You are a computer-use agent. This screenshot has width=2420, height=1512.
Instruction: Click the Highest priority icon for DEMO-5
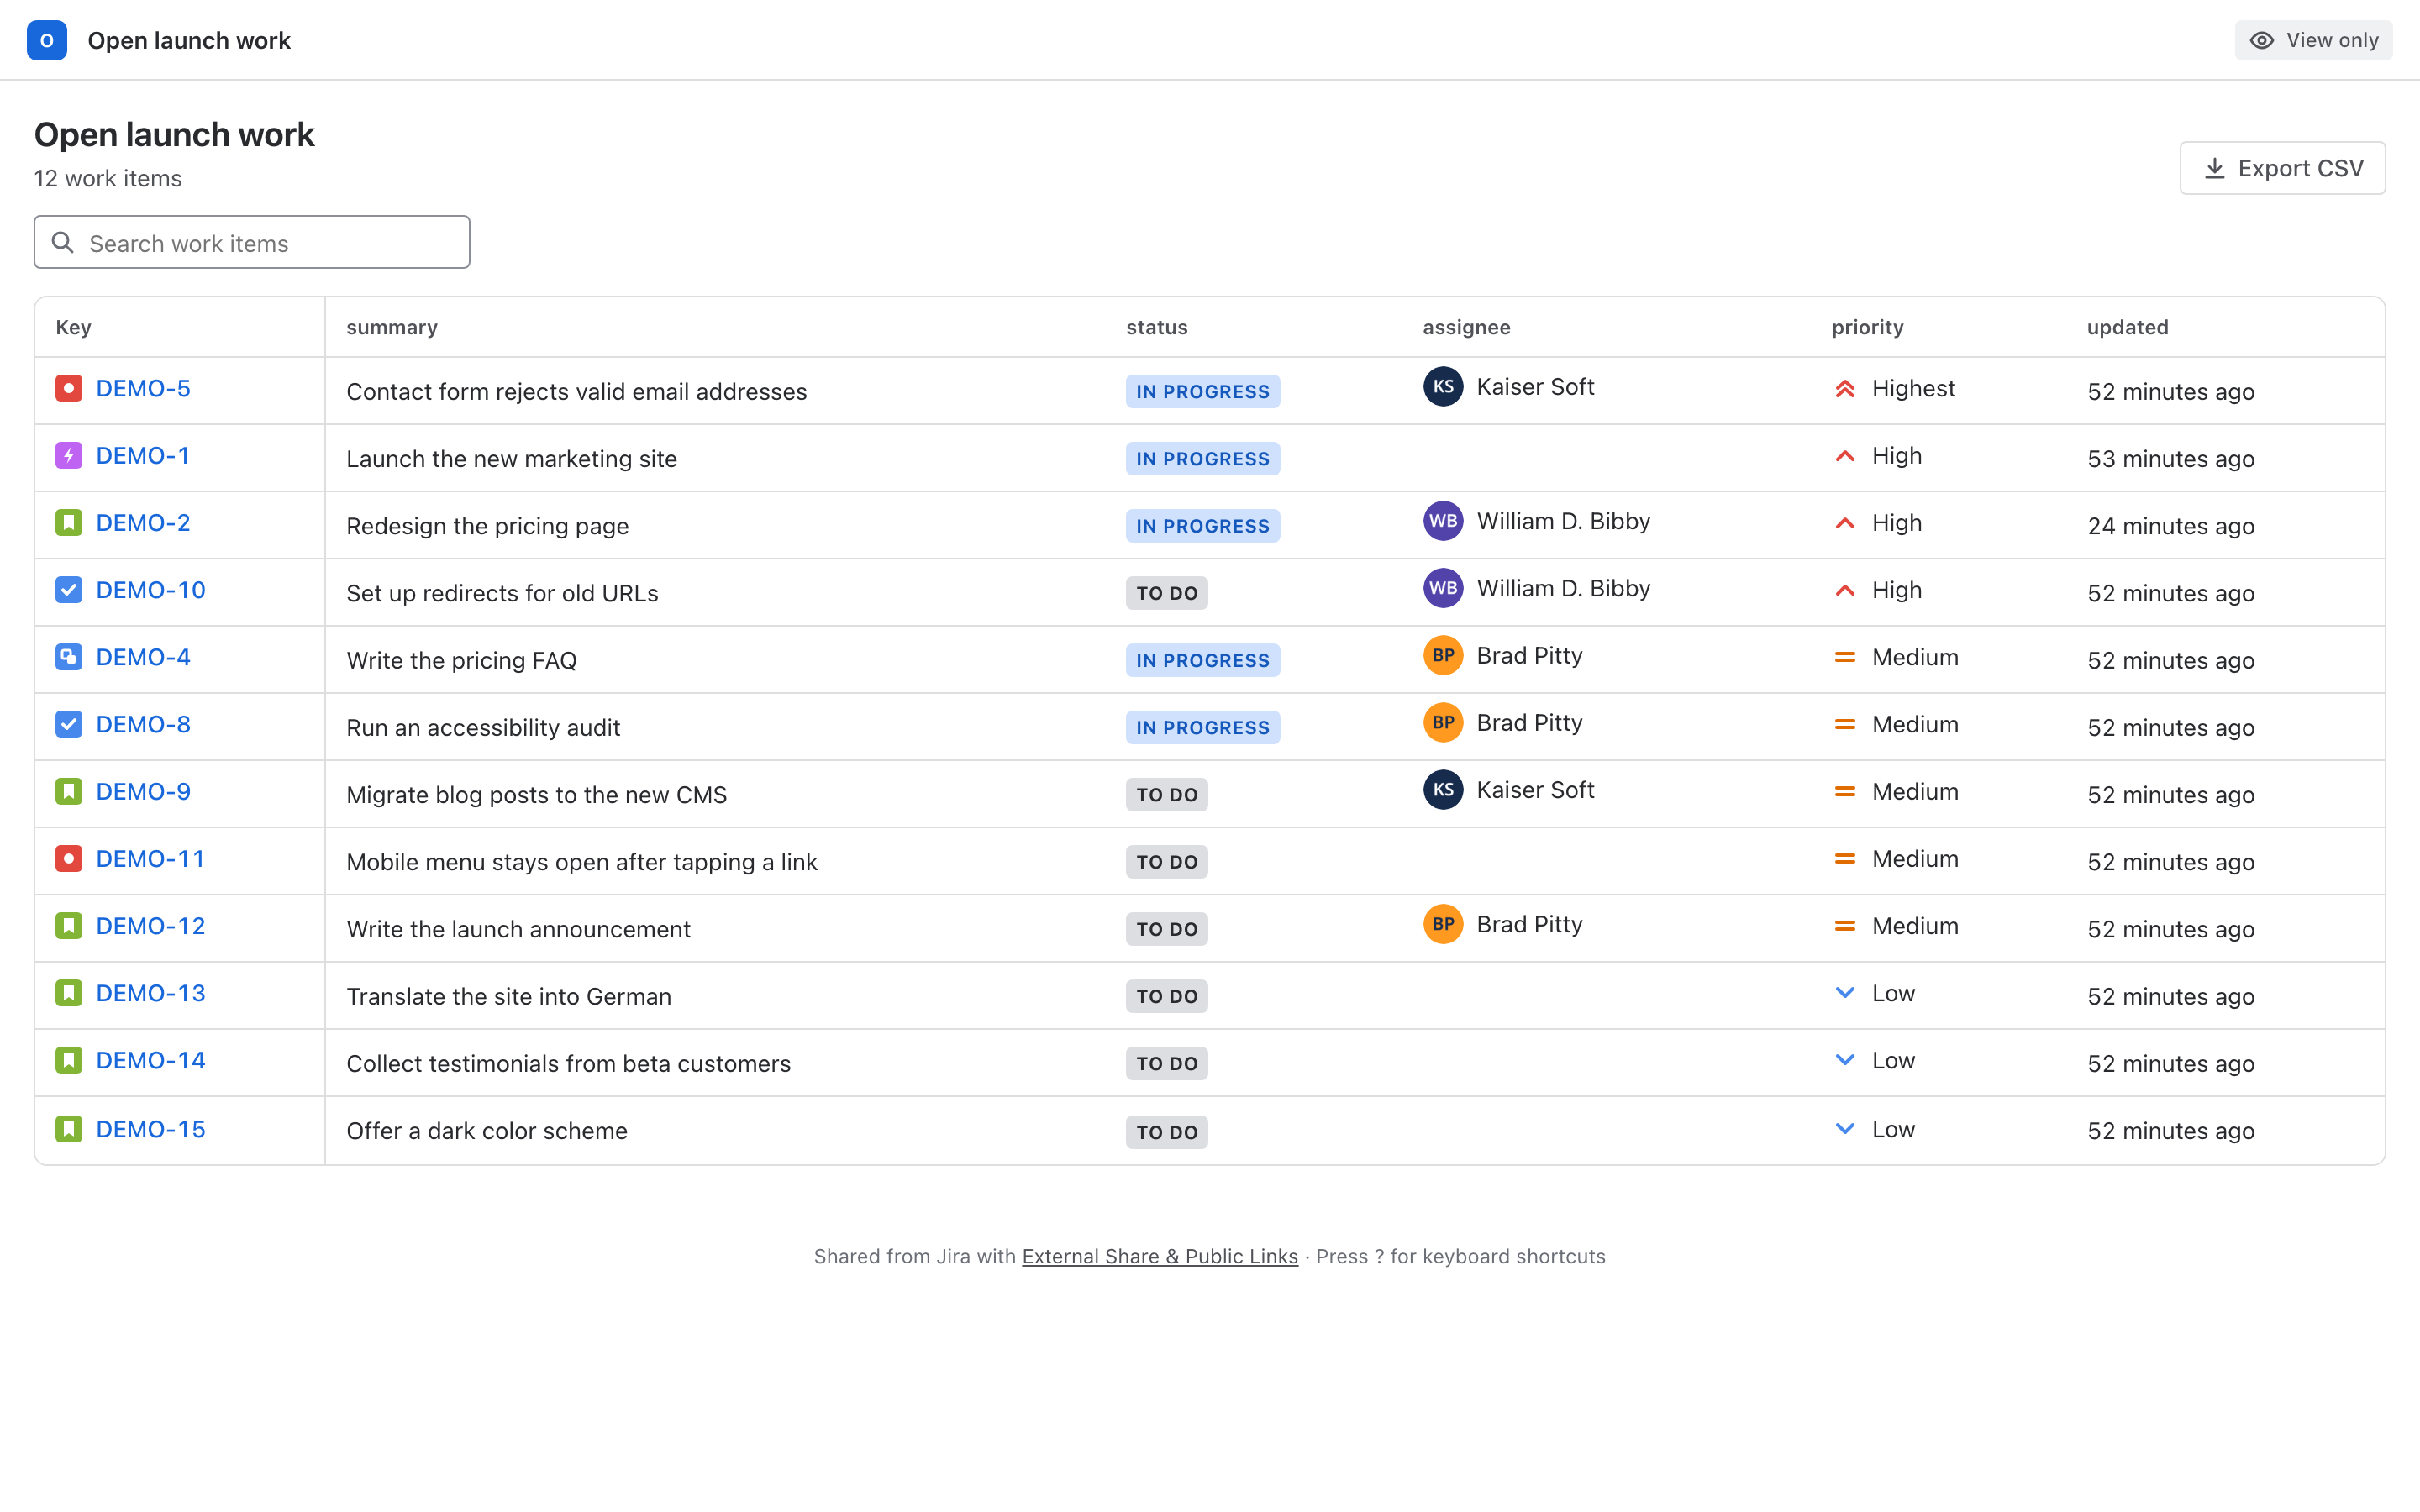coord(1845,389)
